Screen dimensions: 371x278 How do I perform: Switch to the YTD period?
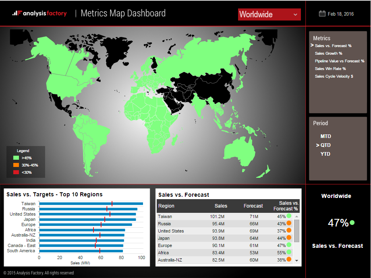coord(325,154)
